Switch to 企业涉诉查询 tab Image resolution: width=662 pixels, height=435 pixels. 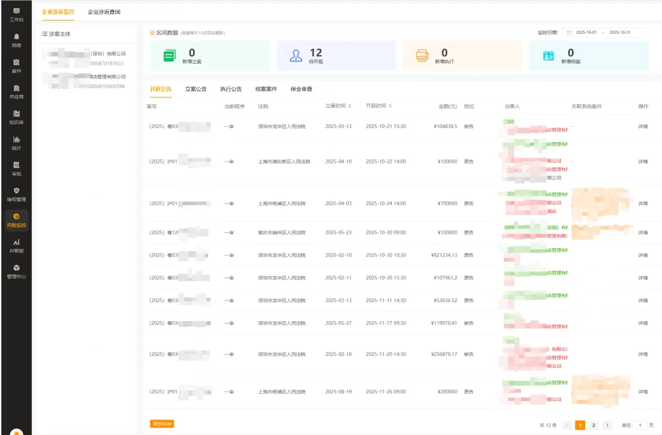coord(104,12)
